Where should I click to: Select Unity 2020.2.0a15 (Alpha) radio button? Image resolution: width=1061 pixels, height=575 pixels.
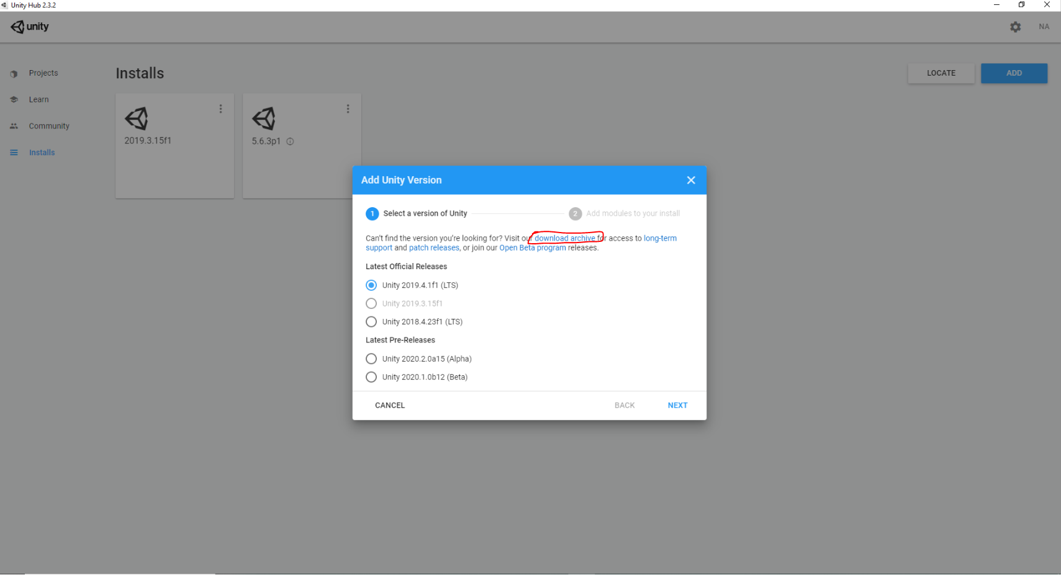tap(371, 359)
